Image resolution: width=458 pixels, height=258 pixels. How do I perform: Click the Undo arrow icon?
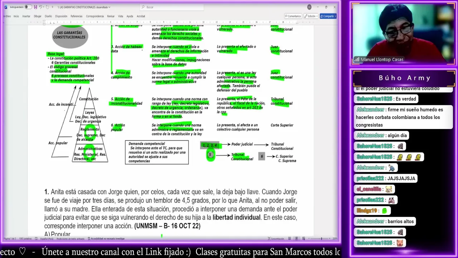40,7
